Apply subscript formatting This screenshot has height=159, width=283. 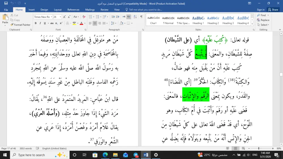[x=57, y=23]
